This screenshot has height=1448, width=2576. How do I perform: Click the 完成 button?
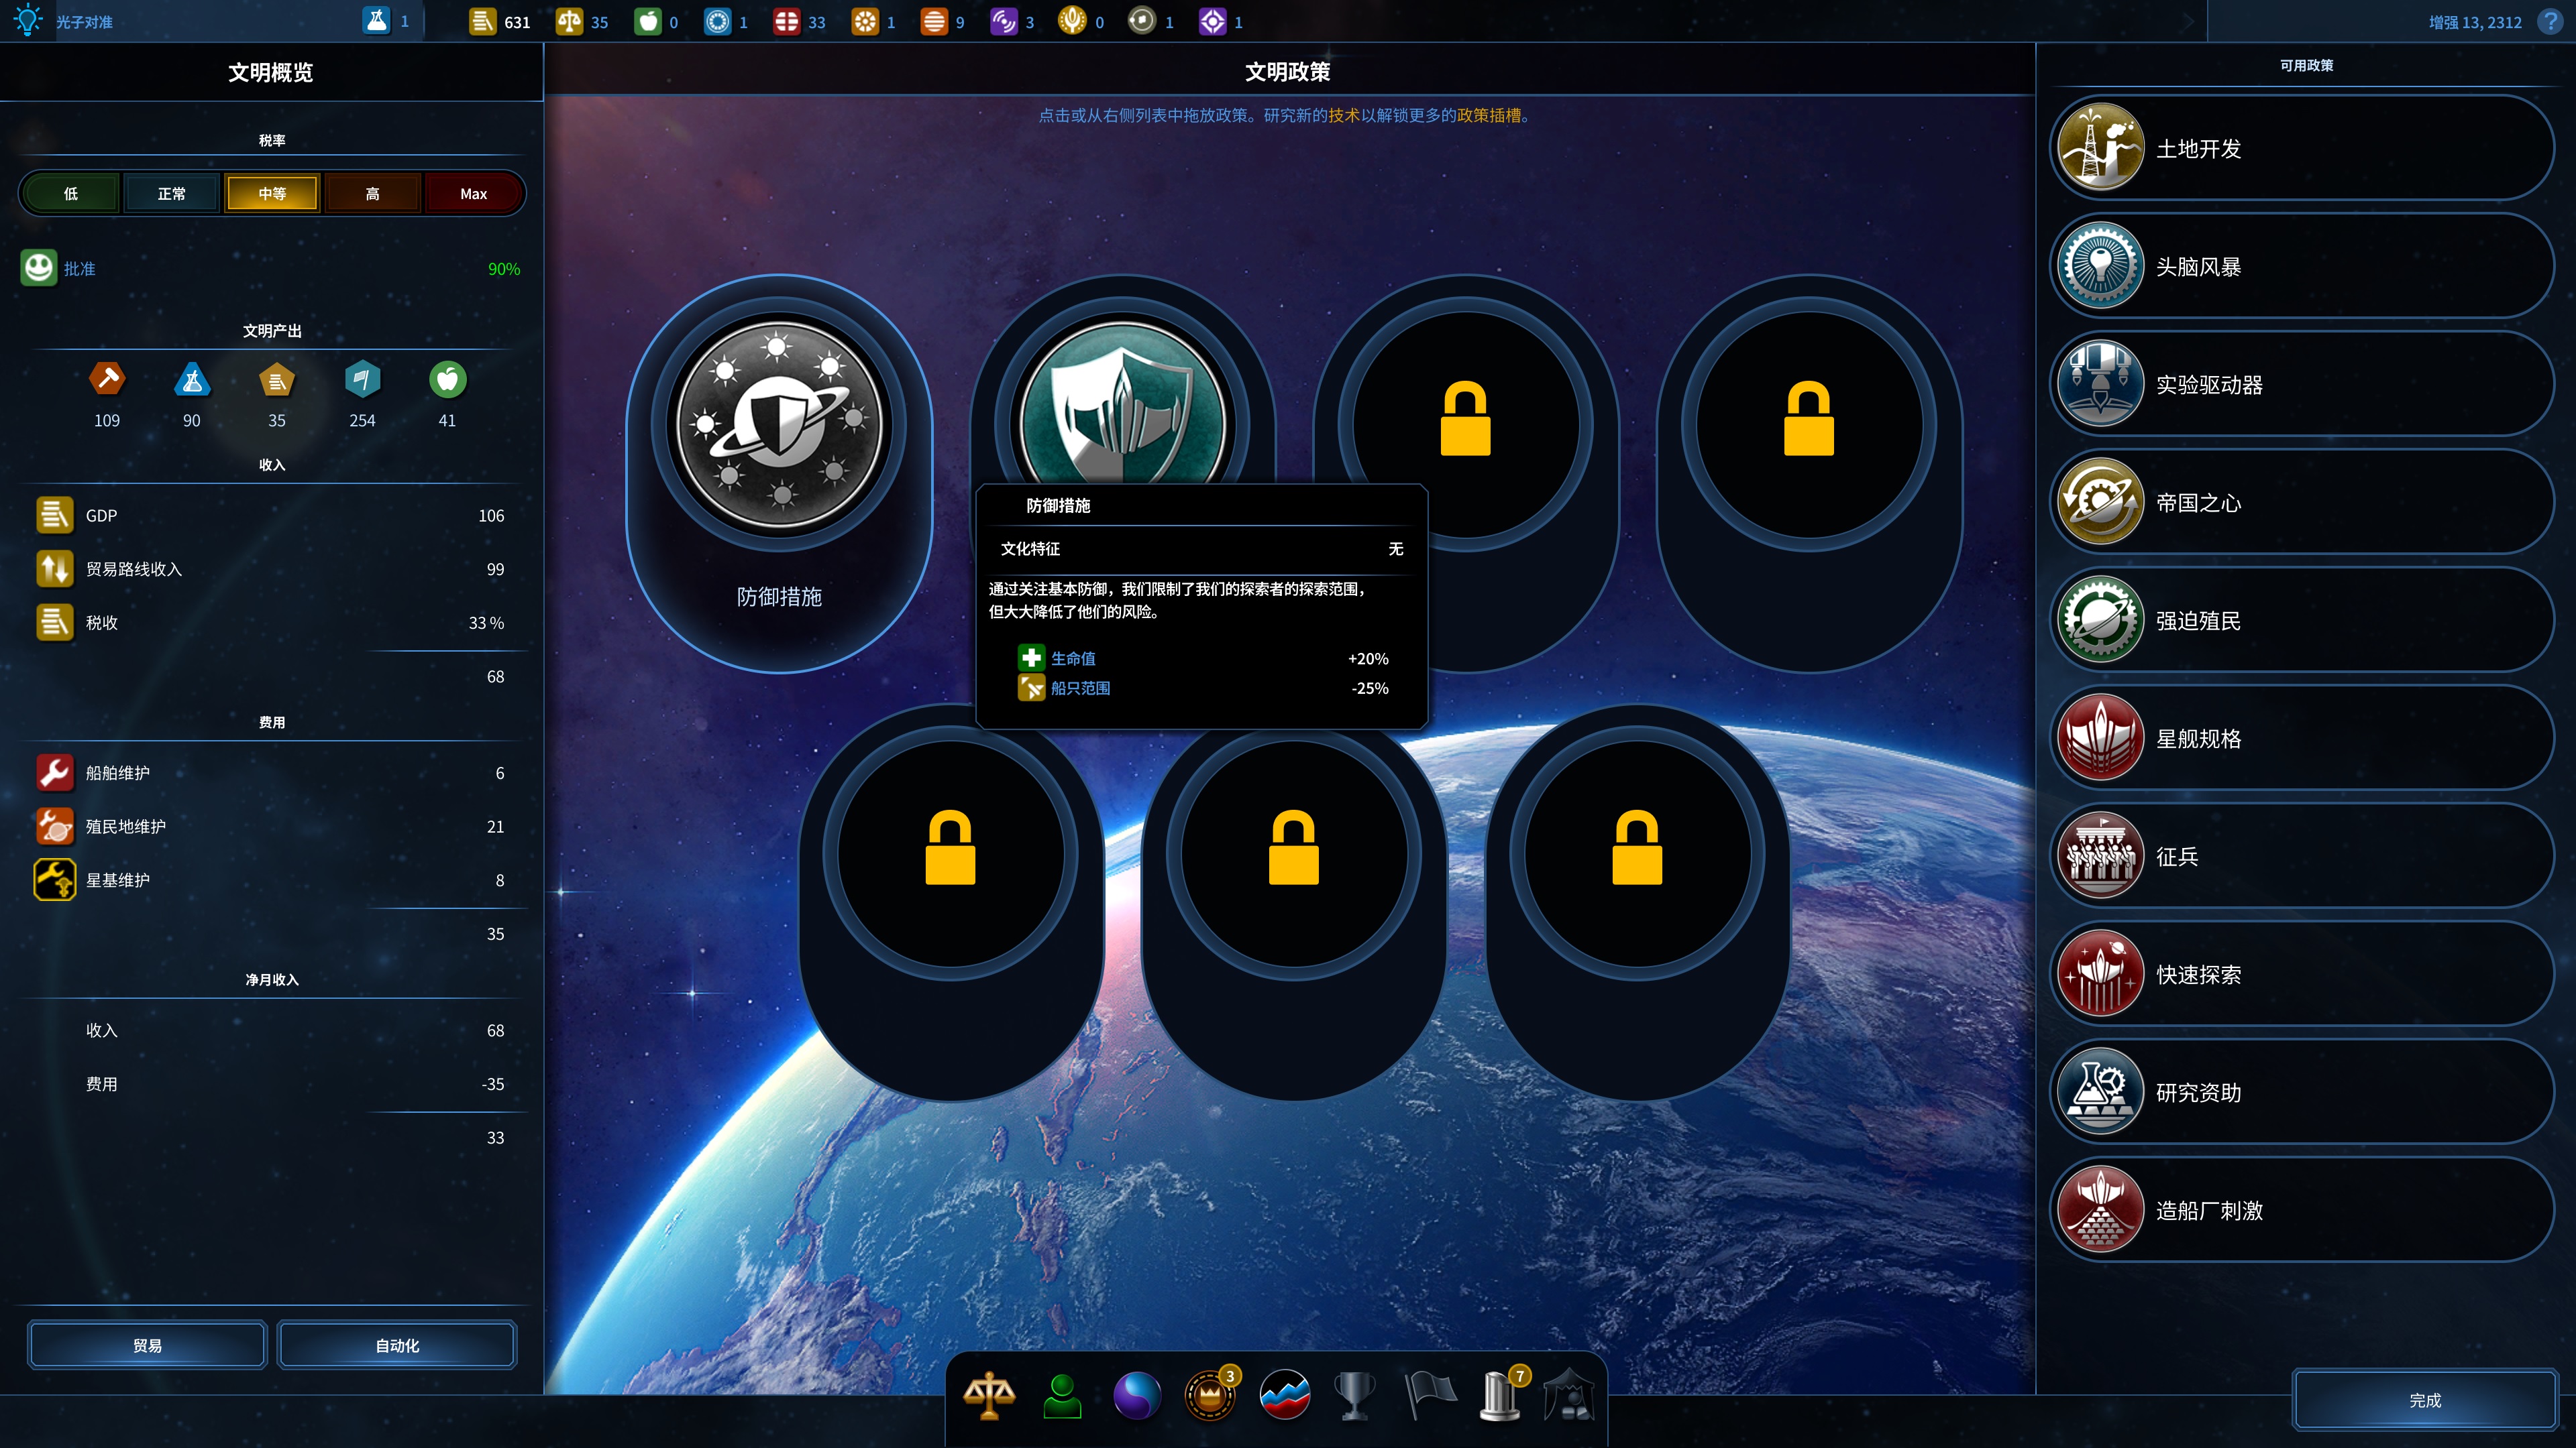pyautogui.click(x=2425, y=1400)
